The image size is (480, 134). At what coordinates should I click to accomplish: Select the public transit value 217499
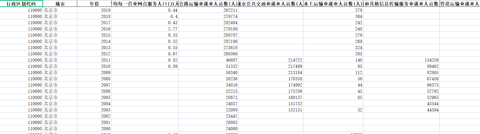coord(271,66)
